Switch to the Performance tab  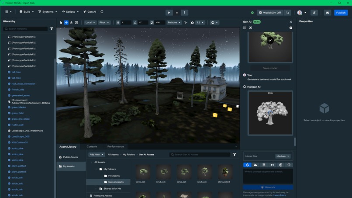point(116,146)
